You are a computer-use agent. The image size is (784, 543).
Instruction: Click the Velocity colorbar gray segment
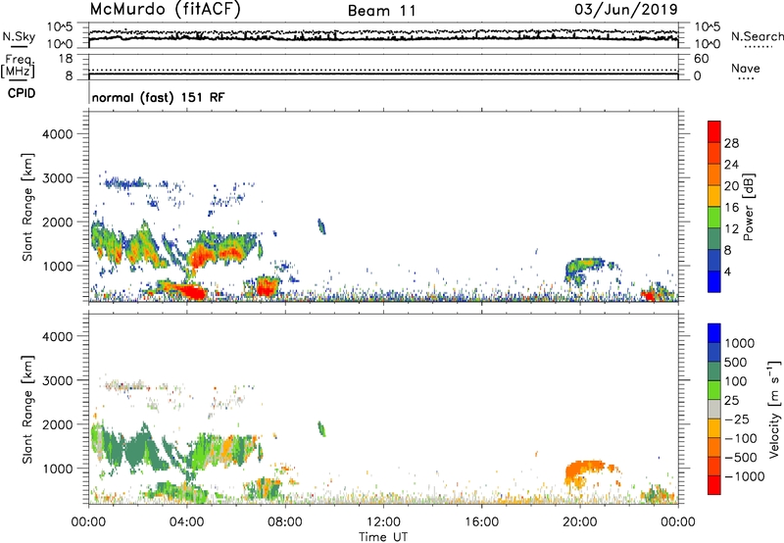(714, 409)
